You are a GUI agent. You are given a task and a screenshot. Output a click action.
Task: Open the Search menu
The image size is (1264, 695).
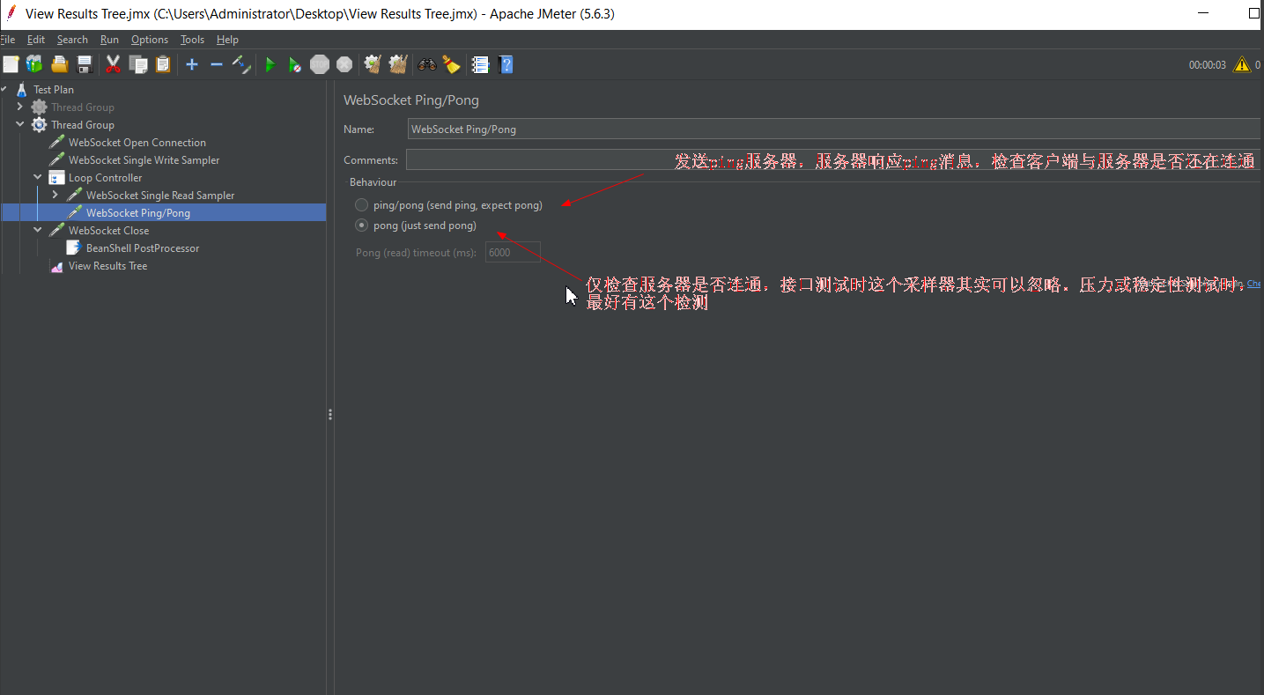click(x=72, y=40)
